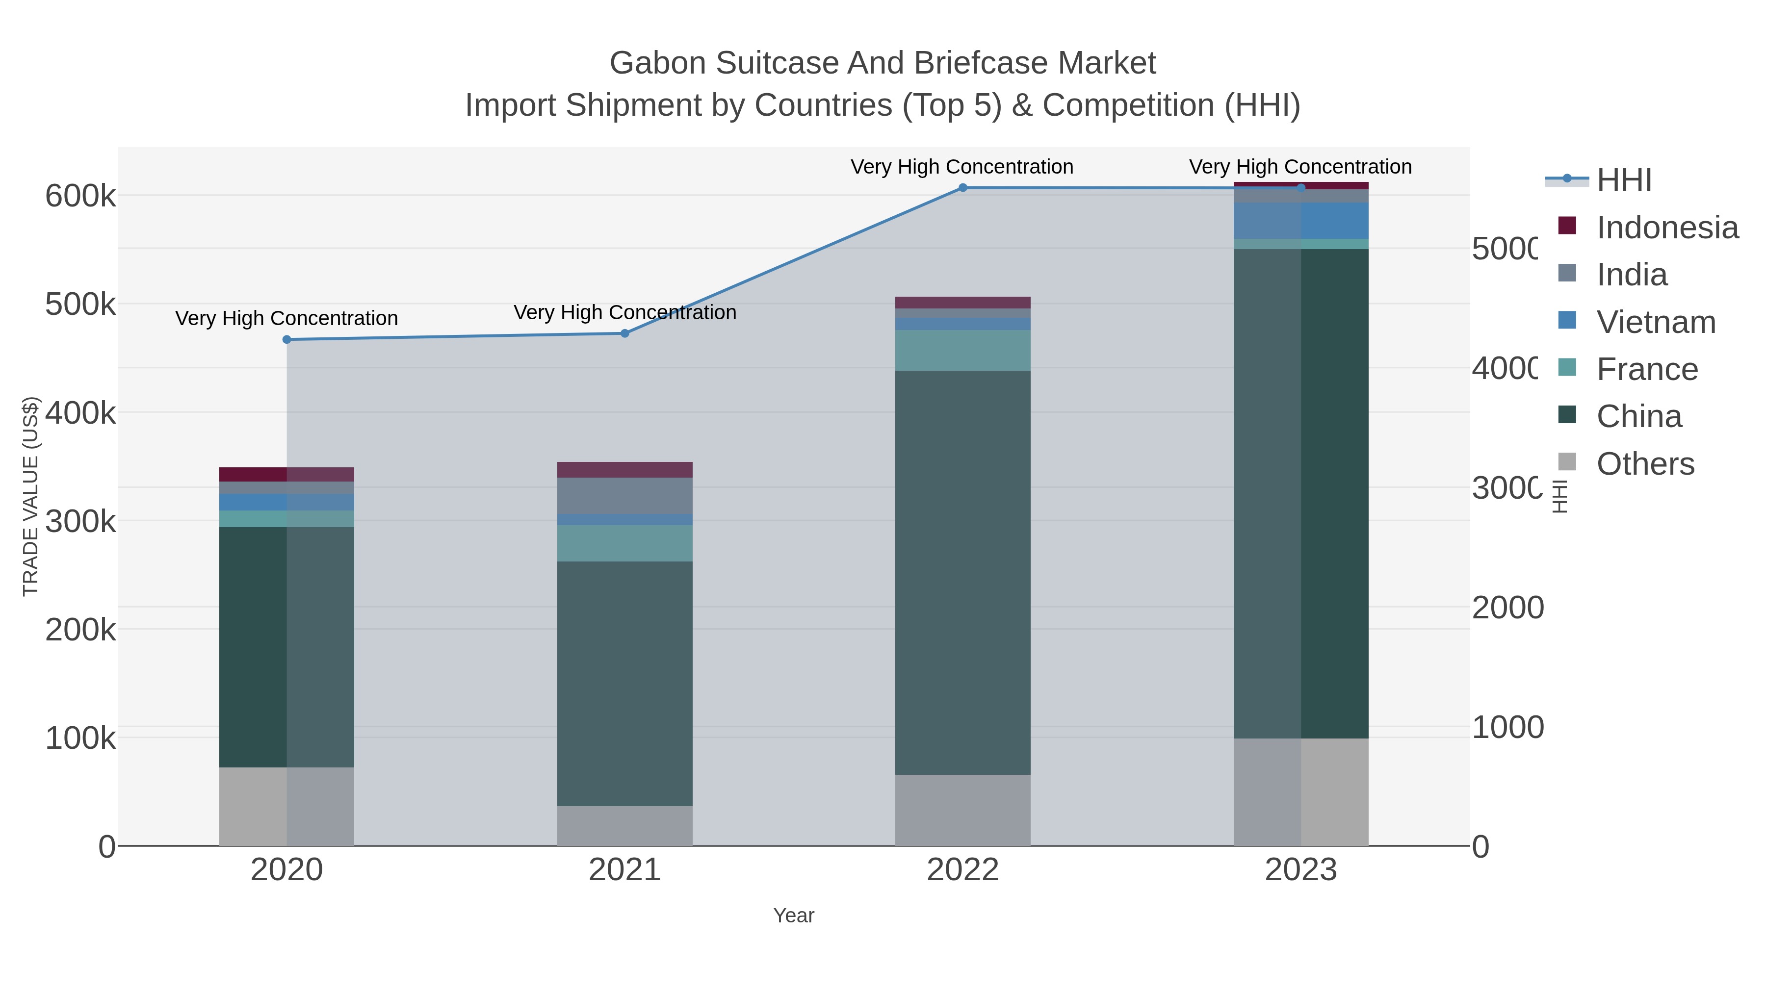Click the HHI line marker for 2020

pyautogui.click(x=286, y=339)
